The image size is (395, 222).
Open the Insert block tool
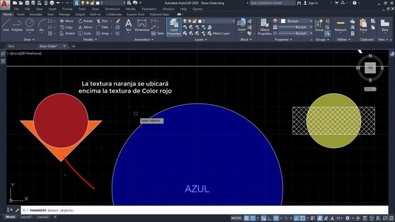[241, 25]
